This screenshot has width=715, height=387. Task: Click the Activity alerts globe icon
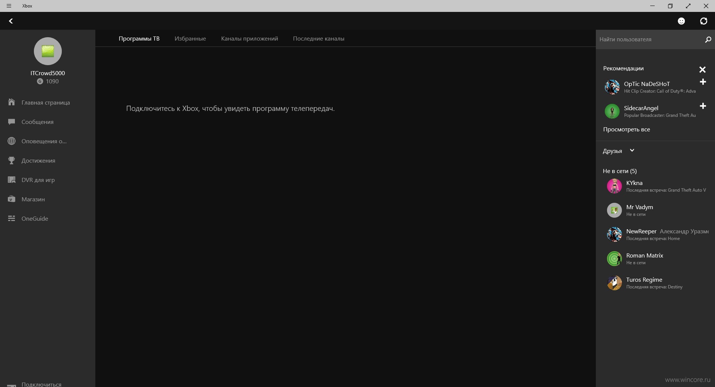point(12,141)
